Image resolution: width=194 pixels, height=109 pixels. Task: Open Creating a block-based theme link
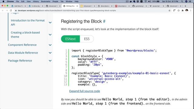[25, 35]
